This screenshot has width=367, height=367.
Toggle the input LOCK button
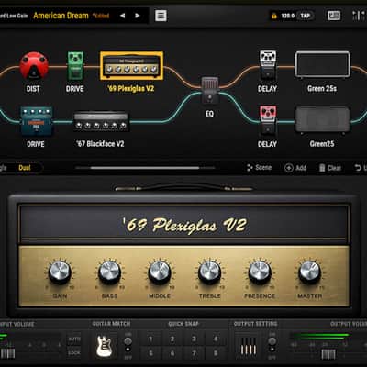tap(74, 352)
